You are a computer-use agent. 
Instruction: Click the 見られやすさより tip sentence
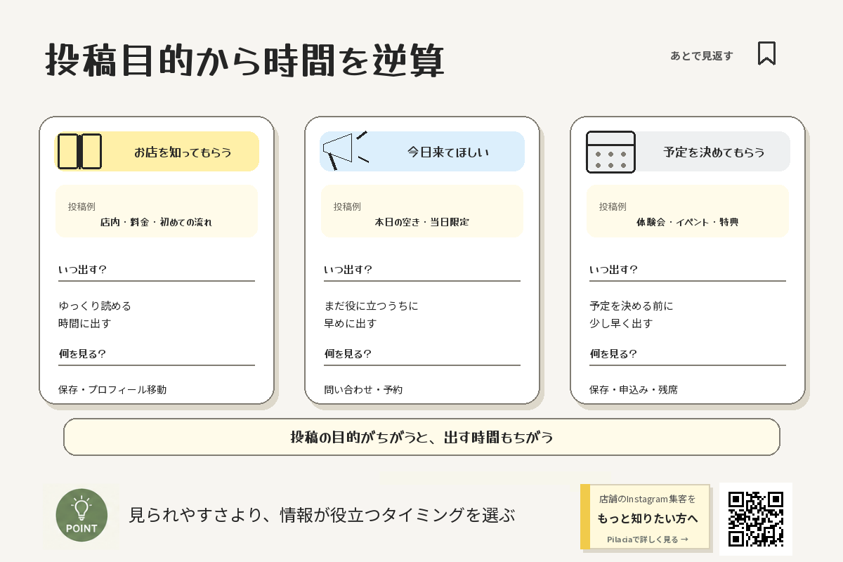click(322, 515)
